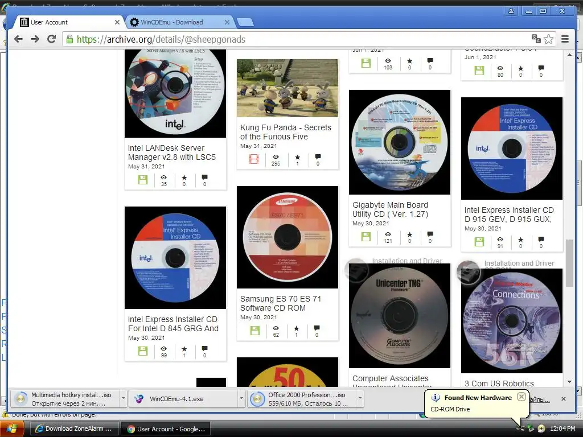The height and width of the screenshot is (437, 583).
Task: Open the Unicenter TNG disc thumbnail
Action: coord(400,316)
